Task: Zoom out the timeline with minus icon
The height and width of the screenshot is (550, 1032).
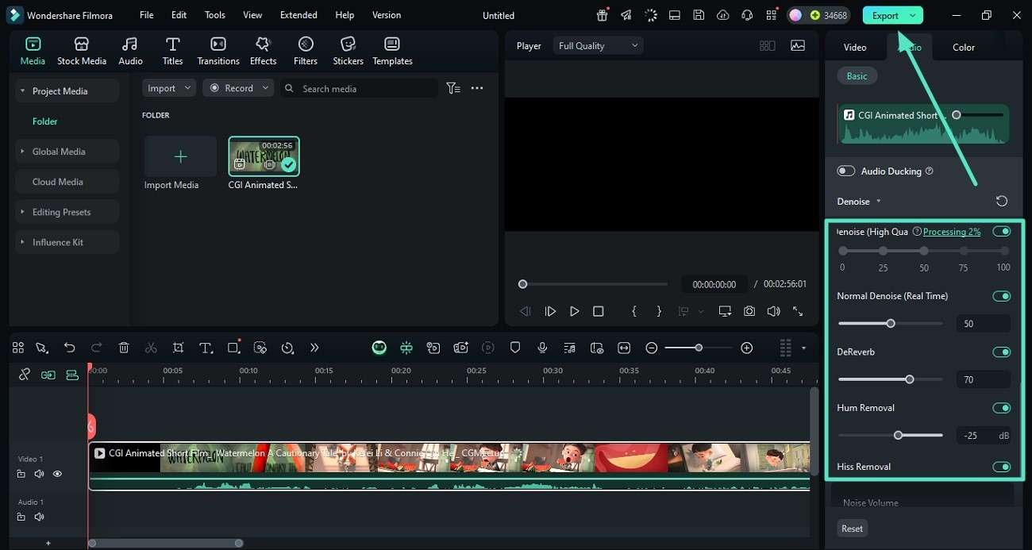Action: [651, 348]
